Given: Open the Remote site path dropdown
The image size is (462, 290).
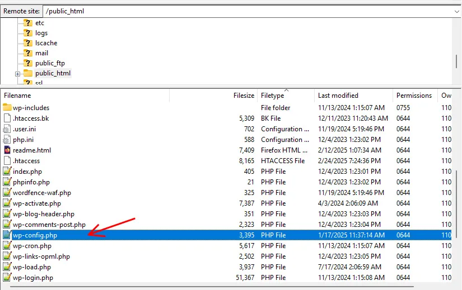Looking at the screenshot, I should (456, 12).
